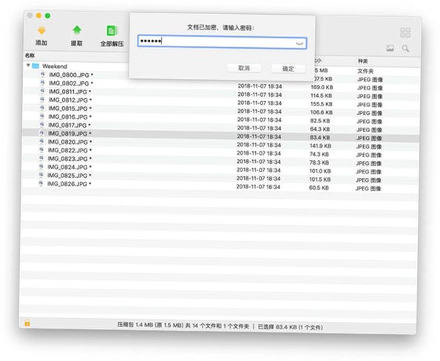
Task: Click the Weekend folder icon
Action: [35, 66]
